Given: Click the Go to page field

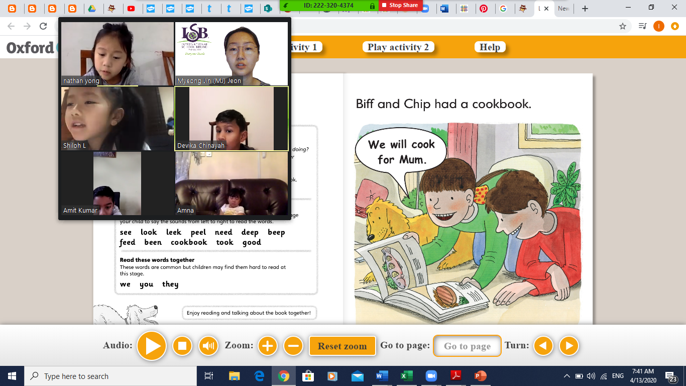Looking at the screenshot, I should point(467,346).
